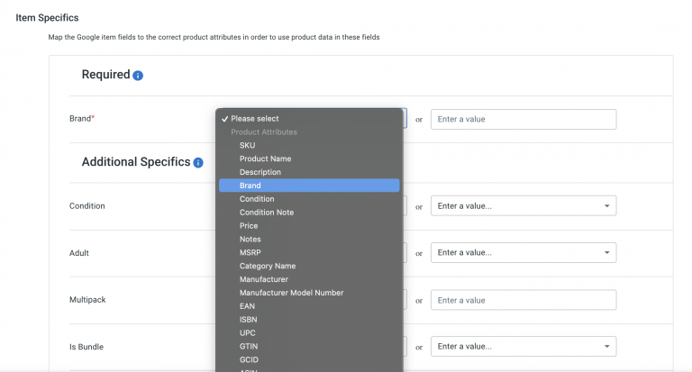Viewport: 692px width, 372px height.
Task: Open the Condition value dropdown
Action: click(524, 206)
